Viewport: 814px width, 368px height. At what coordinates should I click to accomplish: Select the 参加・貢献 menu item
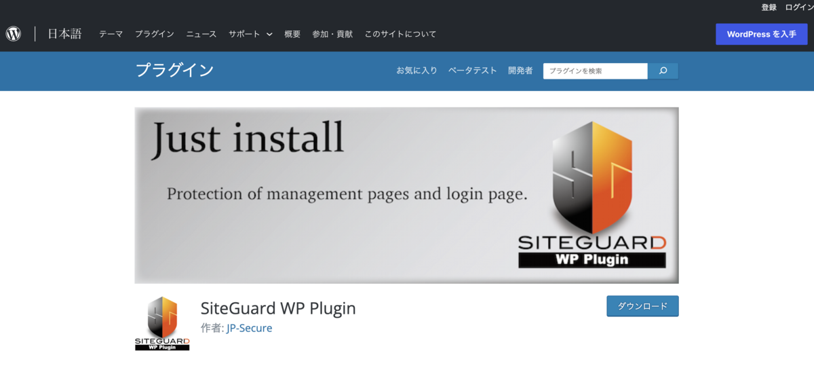coord(332,34)
